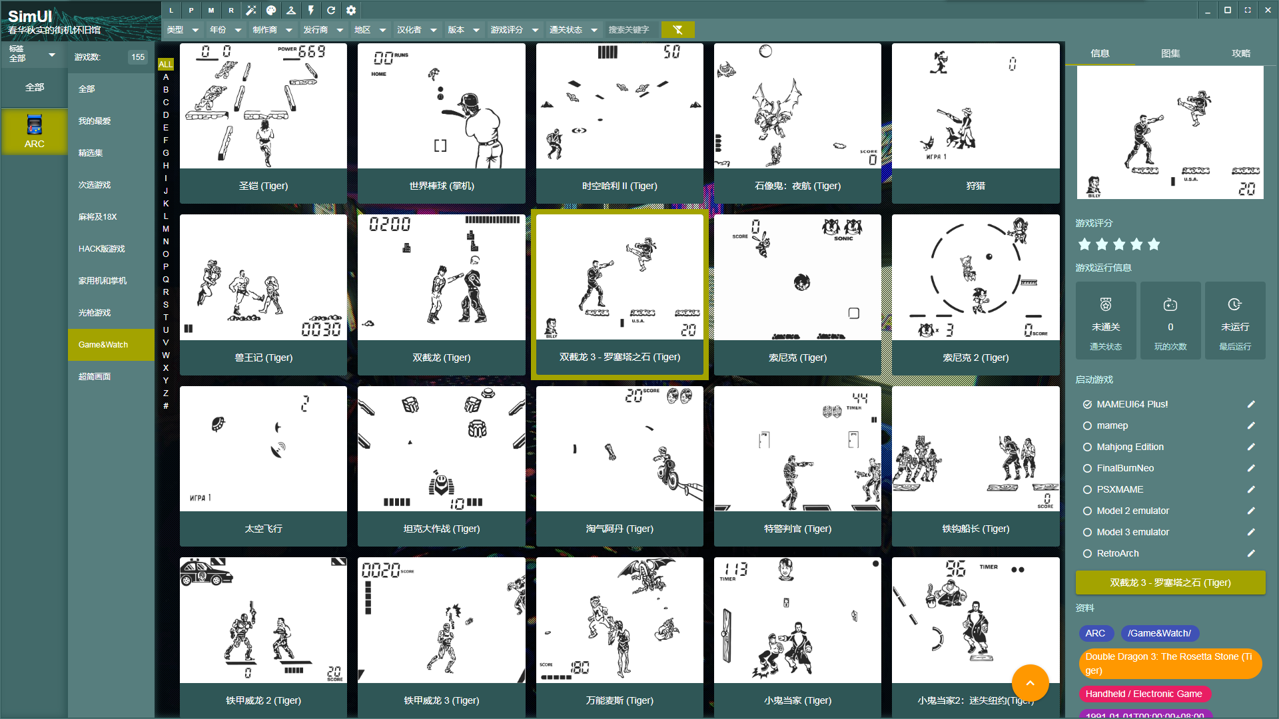Click the lightning bolt toolbar icon
The height and width of the screenshot is (719, 1279).
click(x=311, y=10)
